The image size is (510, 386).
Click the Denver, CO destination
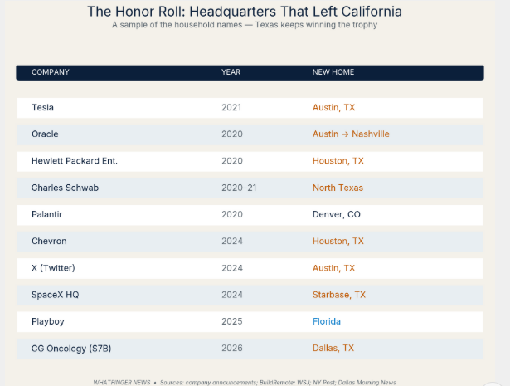(x=337, y=214)
